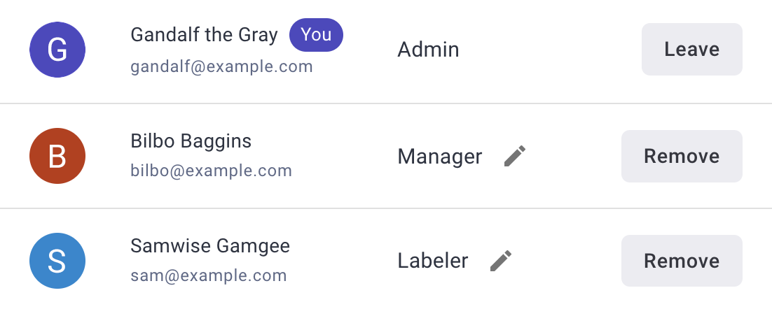
Task: Select the name Samwise Gamgee
Action: tap(210, 246)
